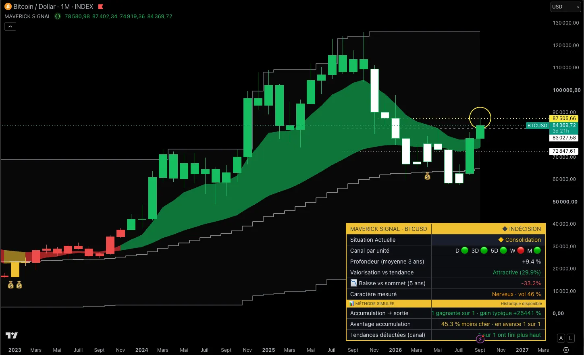
Task: Click the 100 000,00 price scale label
Action: [x=567, y=90]
